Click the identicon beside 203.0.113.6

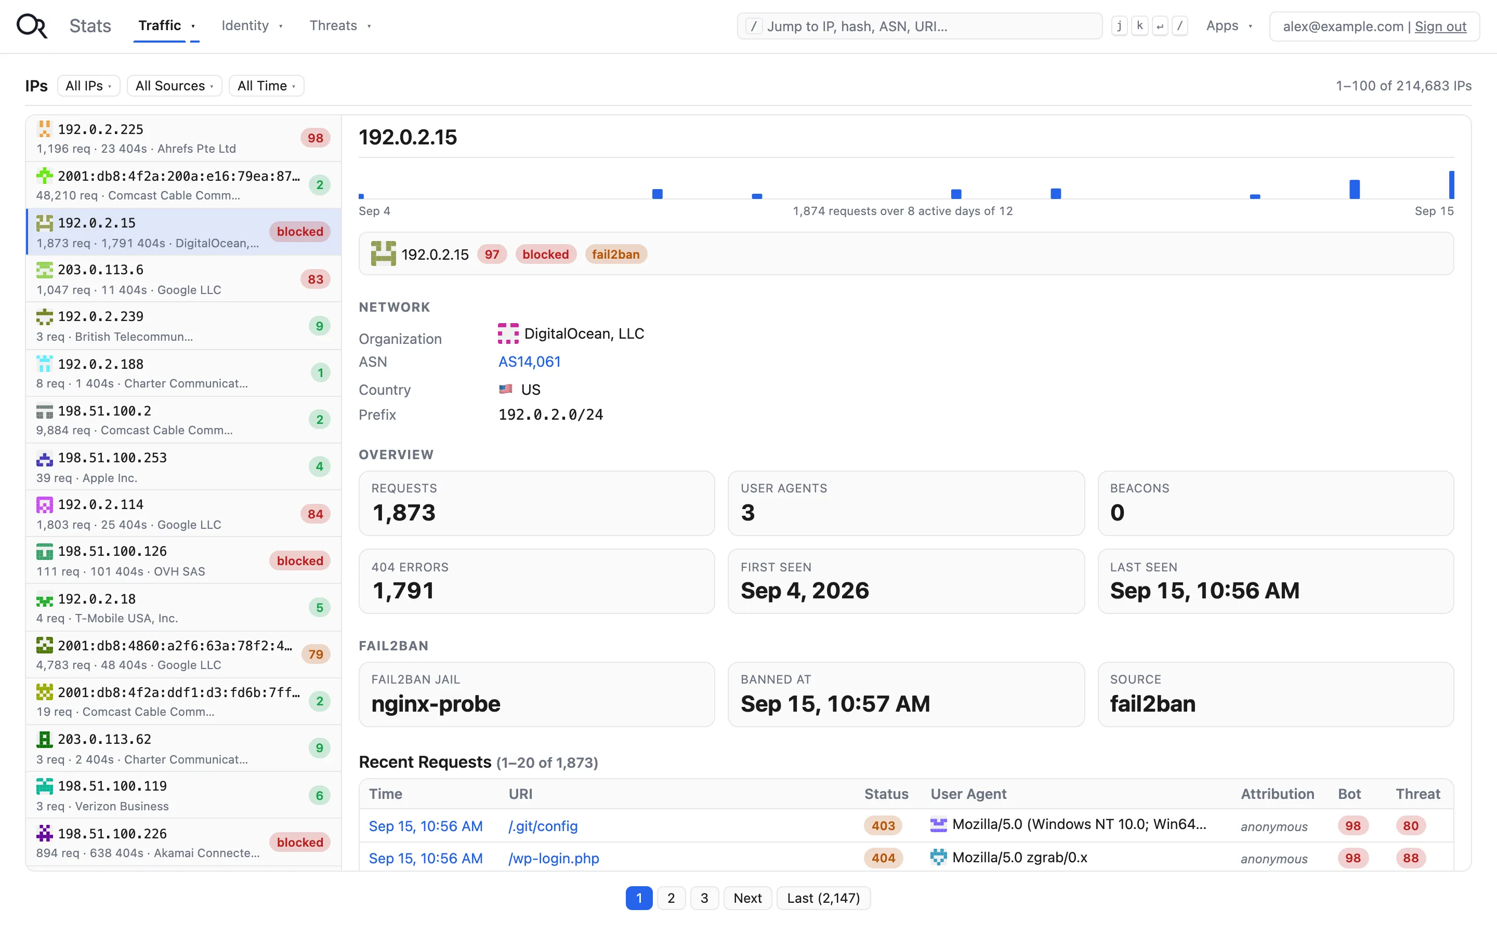pos(45,270)
